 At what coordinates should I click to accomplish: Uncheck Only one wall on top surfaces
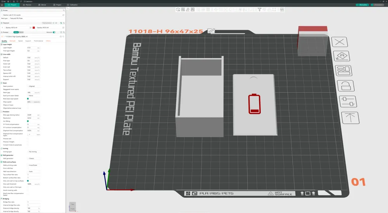[x=28, y=181]
